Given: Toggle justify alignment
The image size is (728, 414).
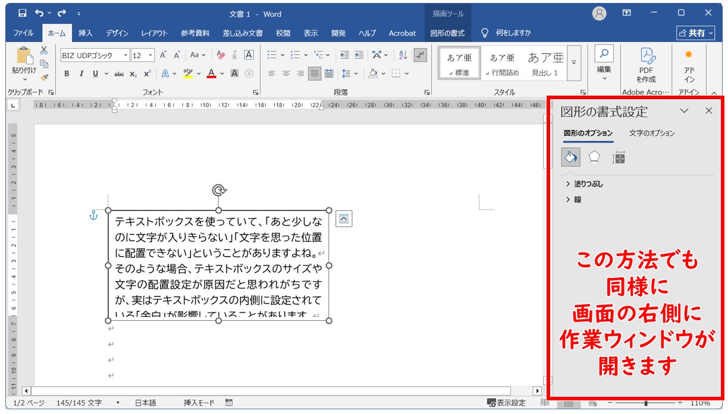Looking at the screenshot, I should pyautogui.click(x=315, y=74).
